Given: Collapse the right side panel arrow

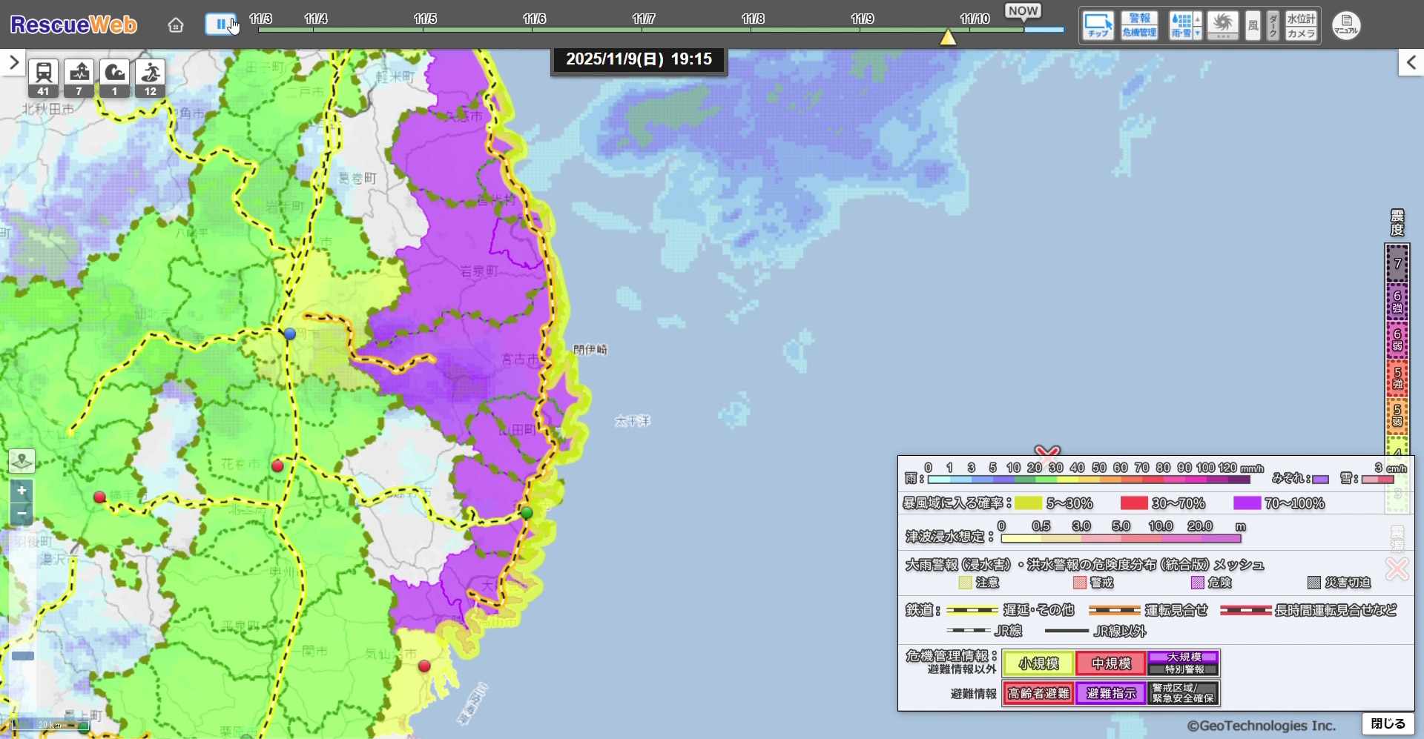Looking at the screenshot, I should [x=1411, y=63].
